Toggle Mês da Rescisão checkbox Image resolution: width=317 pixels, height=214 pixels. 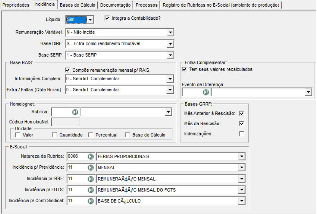pos(241,123)
